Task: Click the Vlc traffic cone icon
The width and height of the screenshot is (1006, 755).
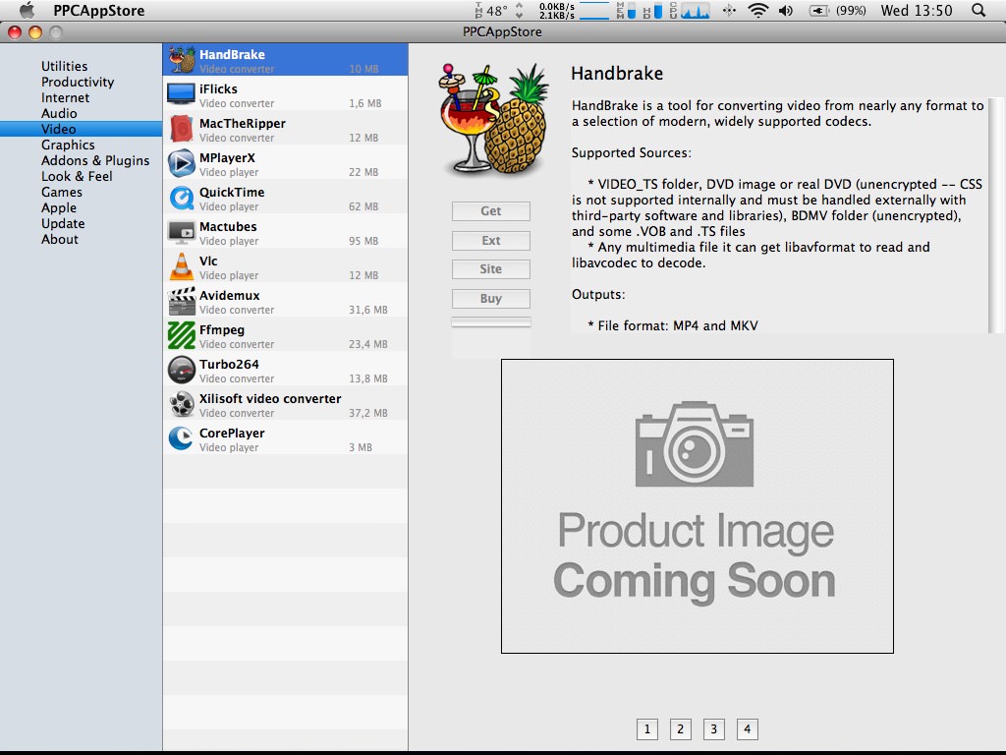Action: [182, 266]
